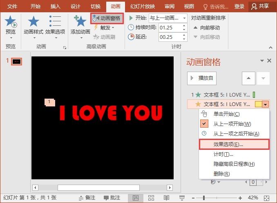Toggle the Comments (批注) pane
This screenshot has height=203, width=277.
[112, 198]
